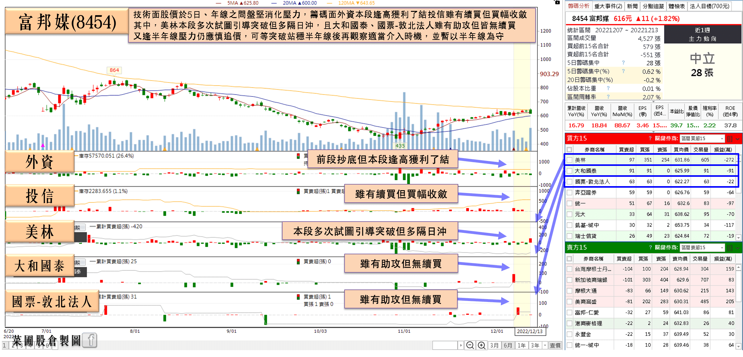Click scroll-down arrow of 賣方15 list
The width and height of the screenshot is (743, 357).
(x=738, y=346)
